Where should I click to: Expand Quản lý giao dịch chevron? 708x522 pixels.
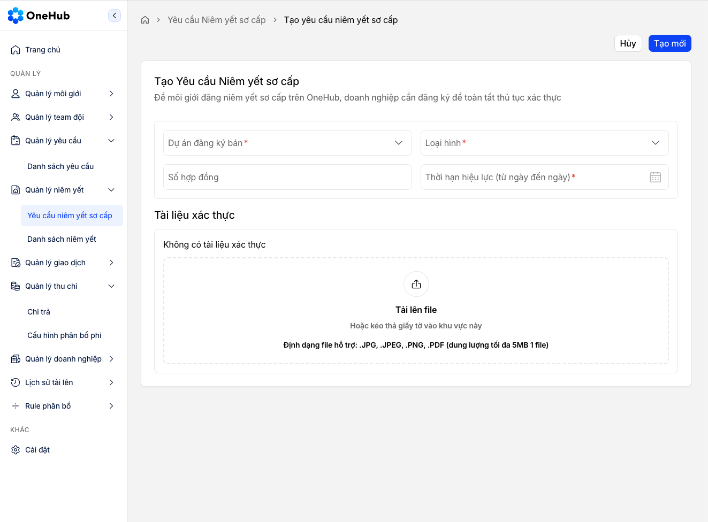111,263
